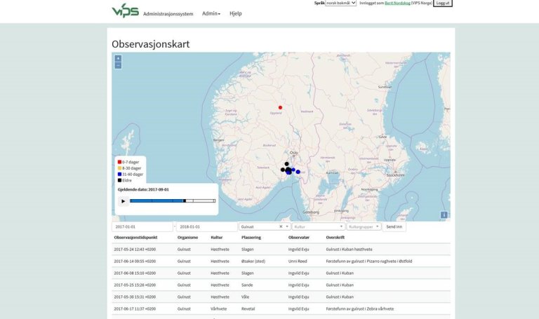Click observer name 'Unni Røed'
The image size is (539, 319).
pos(298,262)
